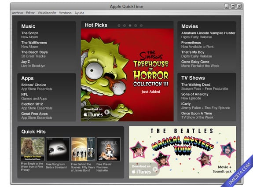
Task: Click 'Free Pre-Air Premiere: Nashville' caption
Action: tap(104, 167)
